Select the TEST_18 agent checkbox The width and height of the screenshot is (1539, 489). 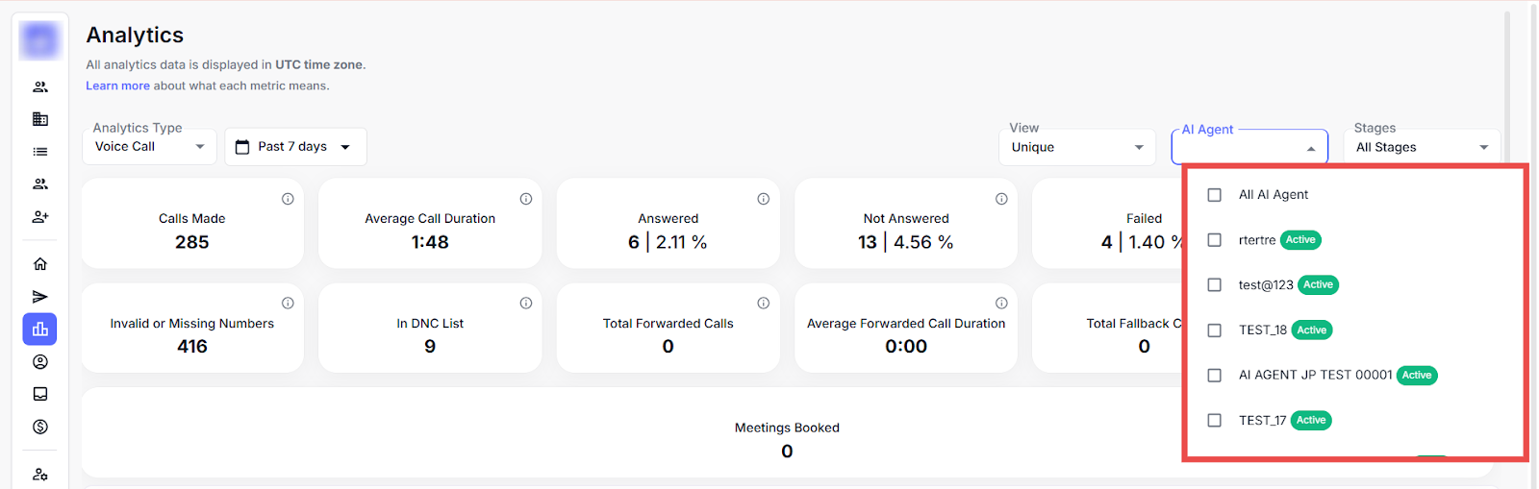click(x=1215, y=330)
